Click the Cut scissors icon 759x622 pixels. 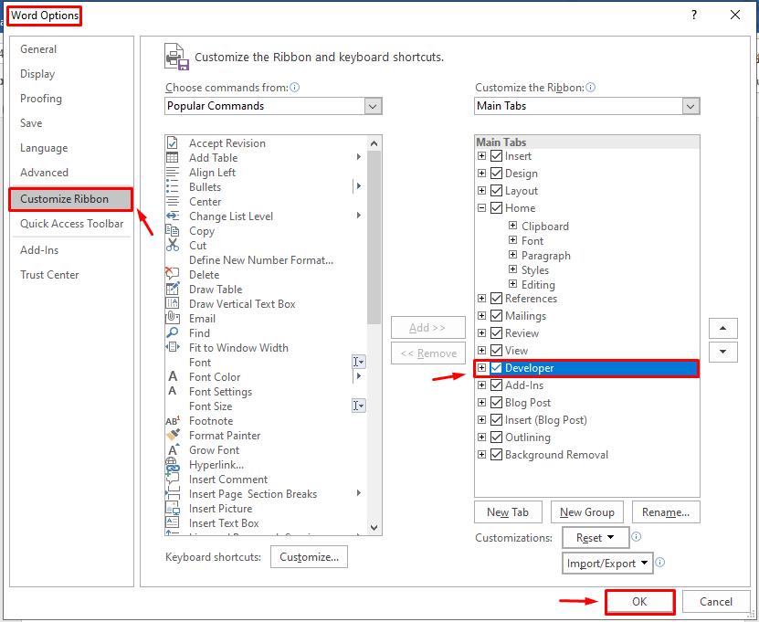[x=172, y=245]
